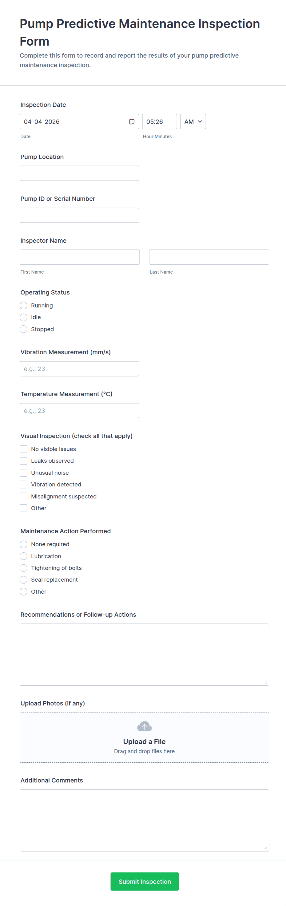Image resolution: width=286 pixels, height=906 pixels.
Task: Tick the Unusual noise checkbox
Action: pyautogui.click(x=23, y=473)
